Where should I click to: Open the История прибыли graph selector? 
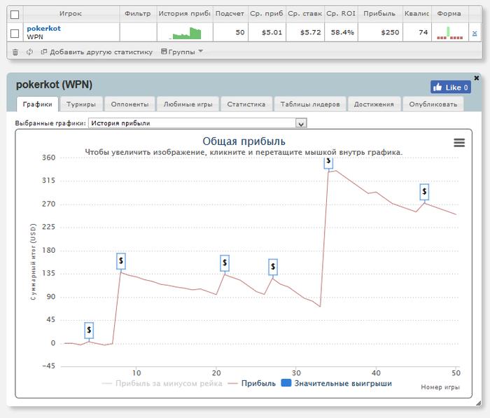(x=197, y=123)
